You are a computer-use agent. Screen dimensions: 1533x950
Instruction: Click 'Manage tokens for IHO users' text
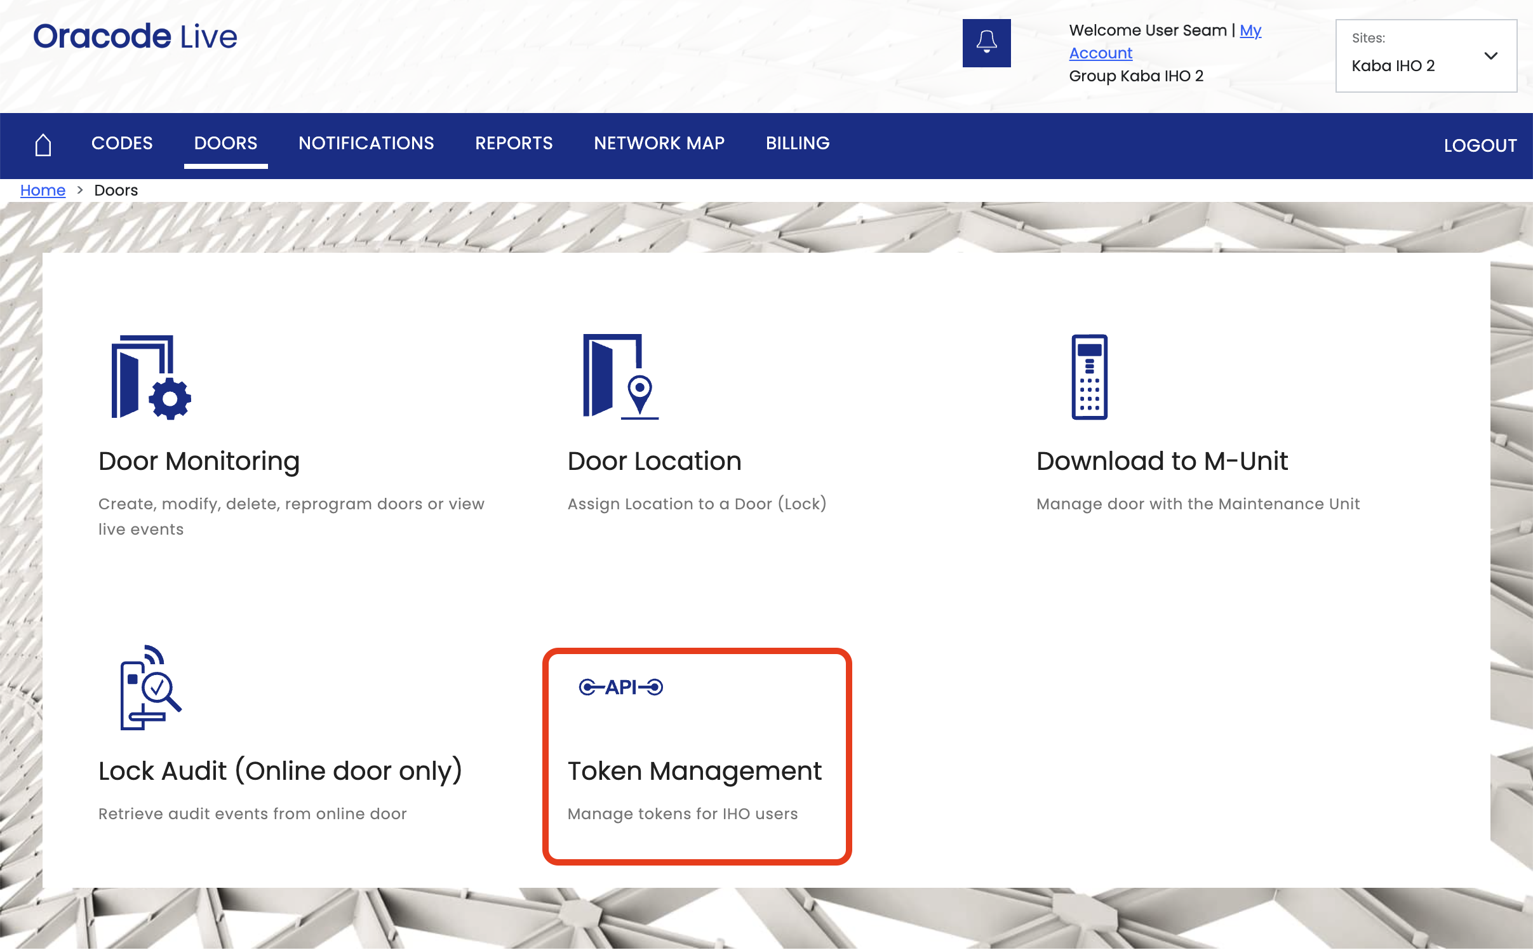pyautogui.click(x=683, y=814)
